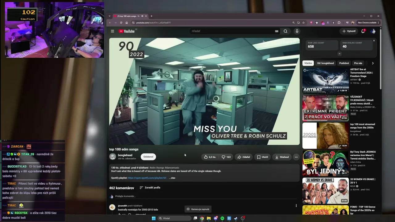This screenshot has width=395, height=222.
Task: Open Steam from the taskbar
Action: tap(236, 218)
